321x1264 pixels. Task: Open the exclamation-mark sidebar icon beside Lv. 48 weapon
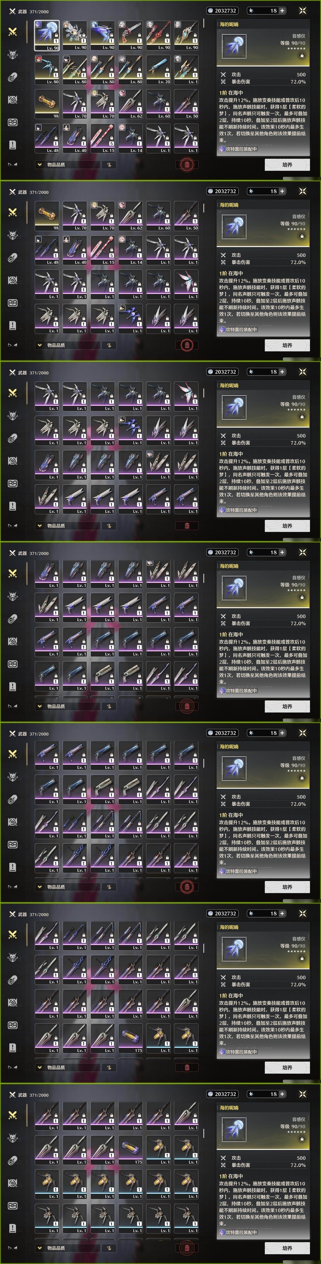(13, 145)
